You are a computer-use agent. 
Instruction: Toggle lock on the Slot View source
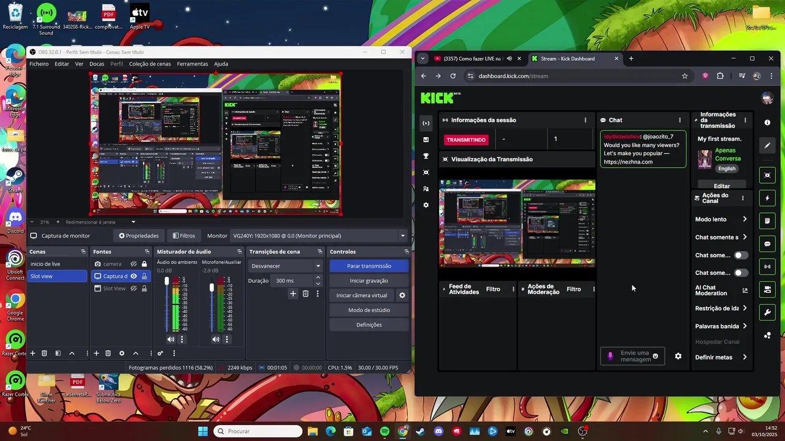point(144,288)
